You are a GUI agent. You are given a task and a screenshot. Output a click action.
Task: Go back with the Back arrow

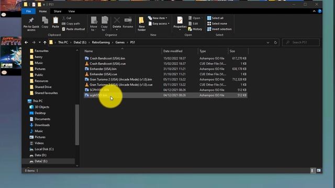pyautogui.click(x=26, y=42)
